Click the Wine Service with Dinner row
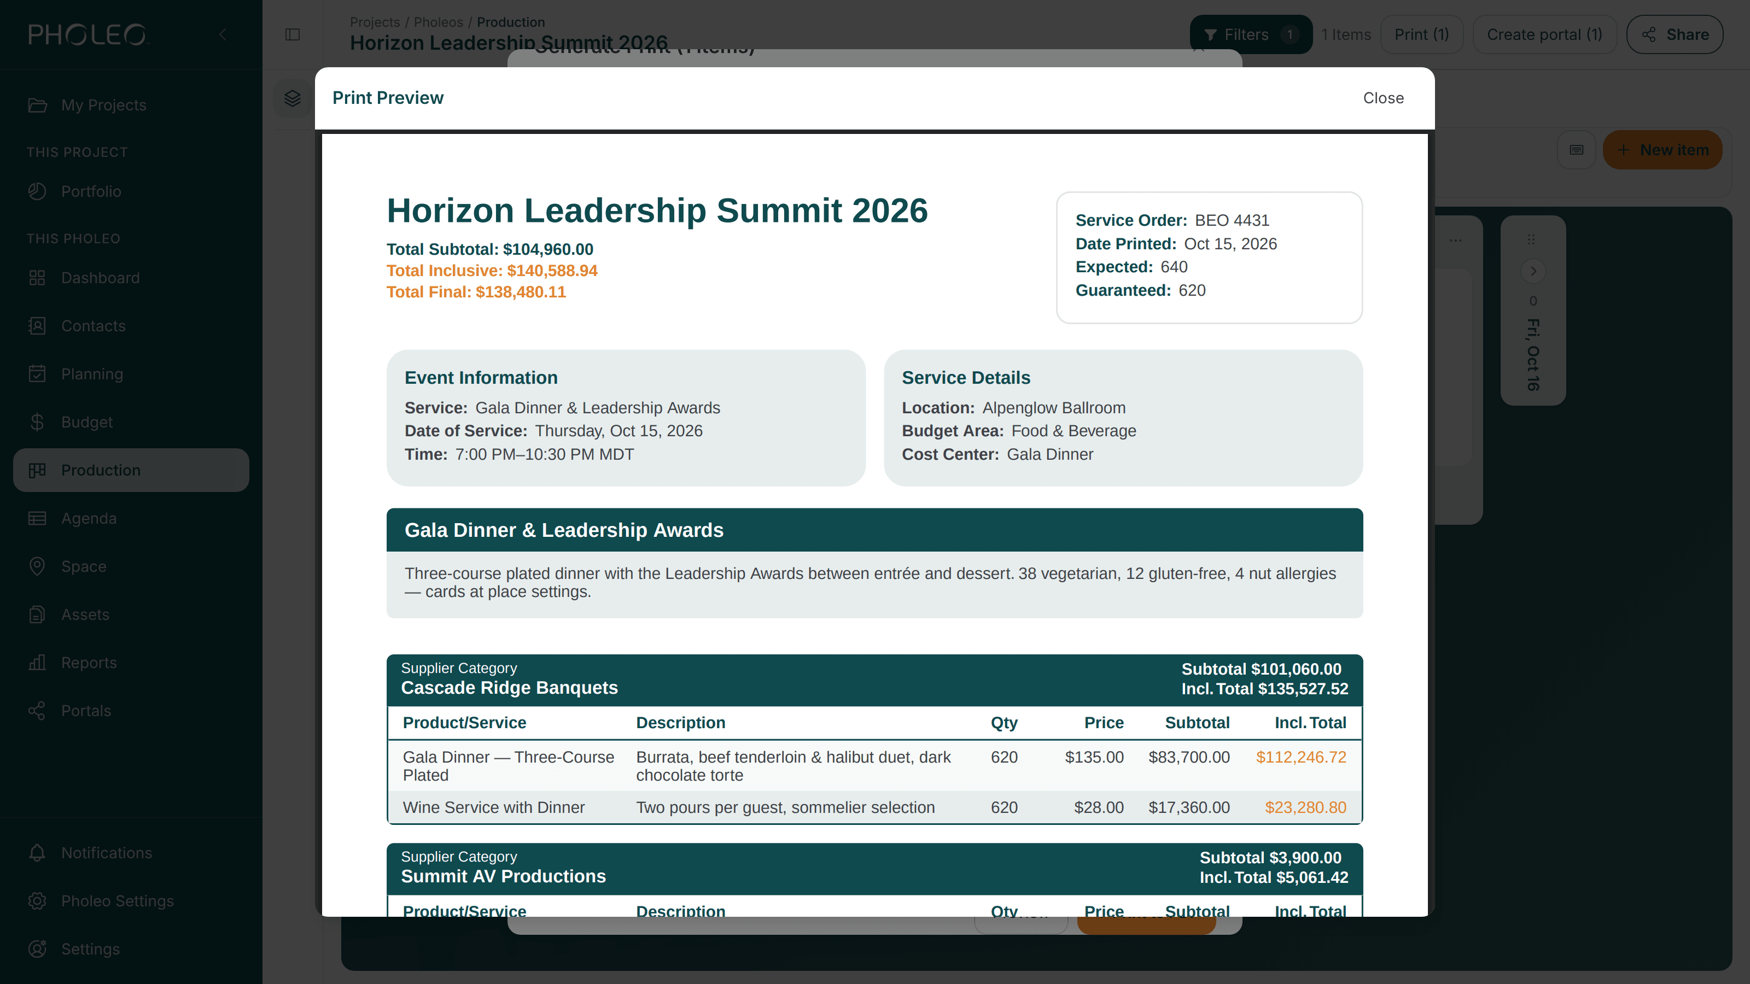The height and width of the screenshot is (984, 1750). 874,807
